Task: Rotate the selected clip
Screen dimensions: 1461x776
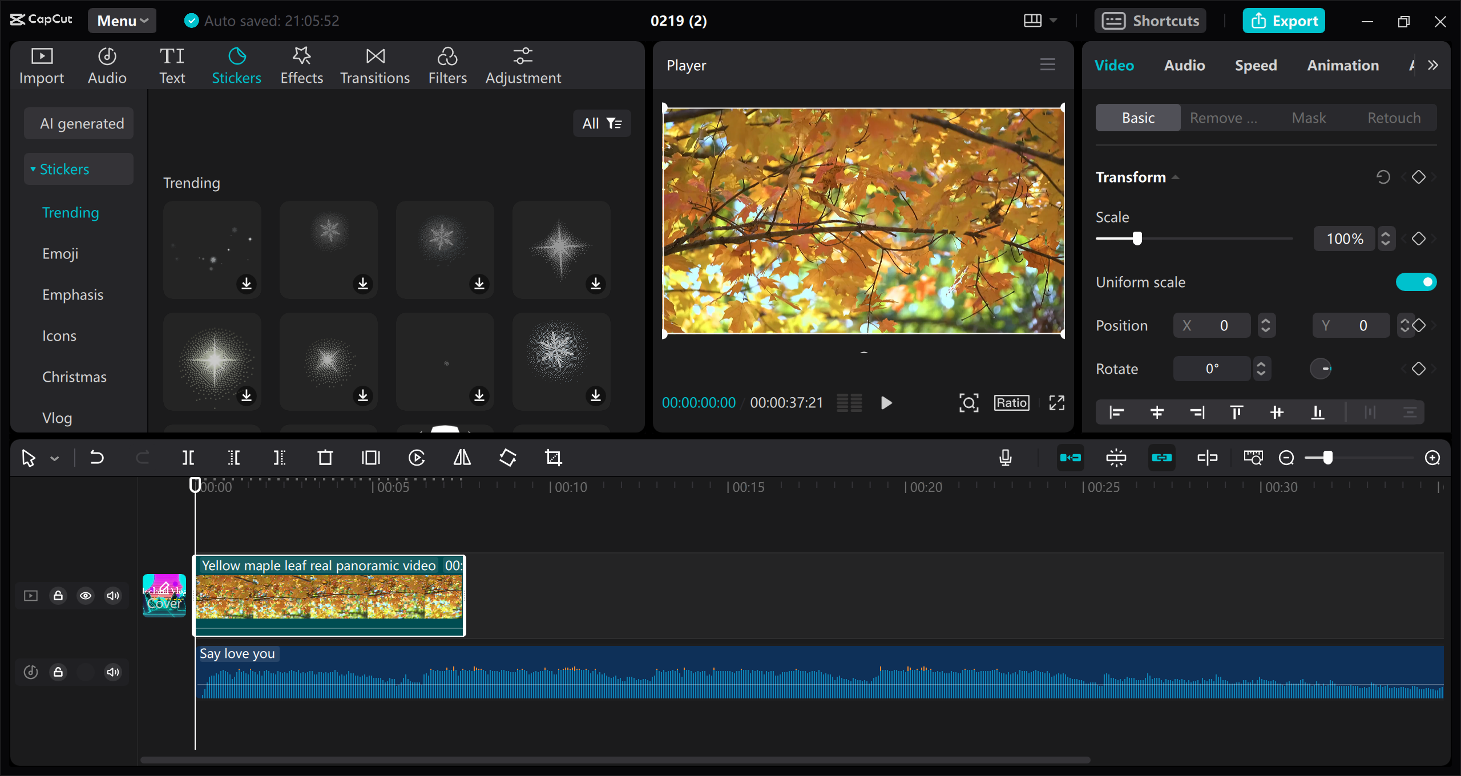Action: tap(507, 457)
